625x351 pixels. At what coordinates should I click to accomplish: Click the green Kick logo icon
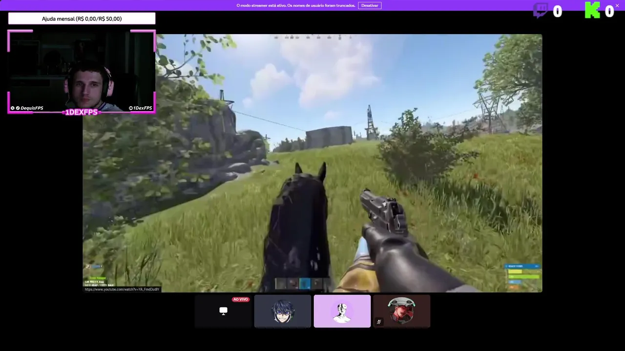coord(592,11)
